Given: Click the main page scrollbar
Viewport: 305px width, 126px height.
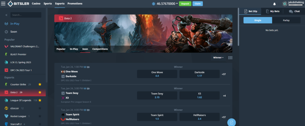Looking at the screenshot, I should (238, 27).
